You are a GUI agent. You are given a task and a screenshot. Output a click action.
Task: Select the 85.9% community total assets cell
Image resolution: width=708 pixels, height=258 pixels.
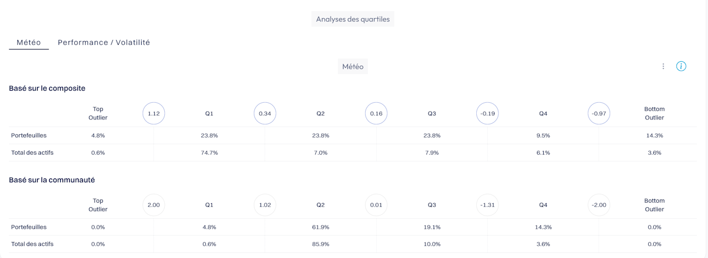(x=320, y=244)
